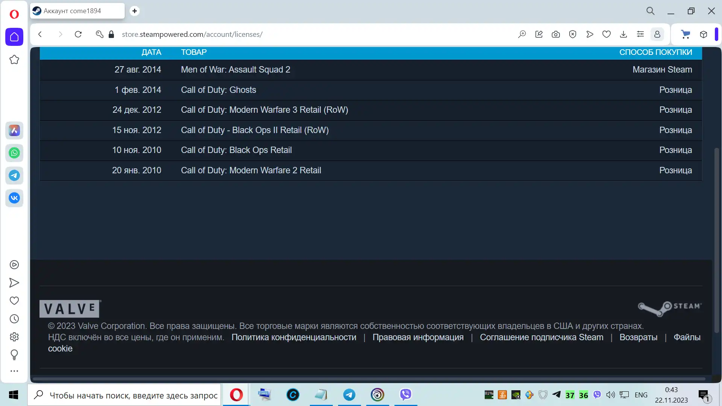Open My Flow arrow in sidebar
The height and width of the screenshot is (406, 722).
(x=14, y=283)
